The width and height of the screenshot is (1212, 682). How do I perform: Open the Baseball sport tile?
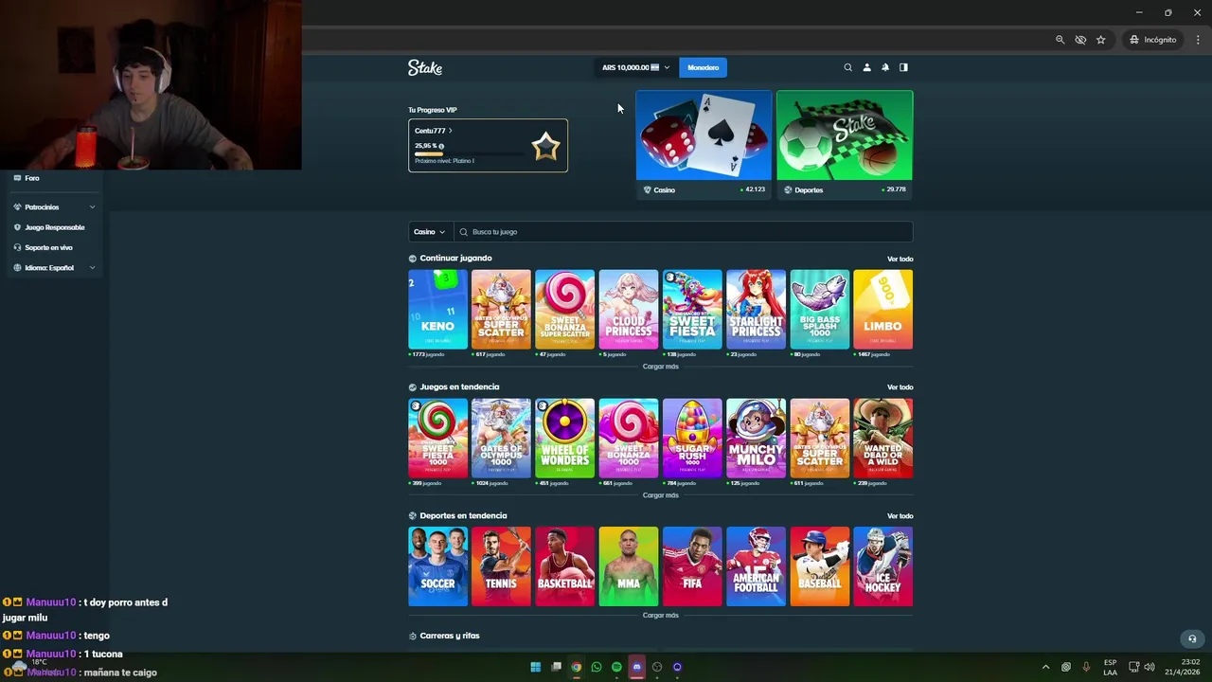point(819,566)
